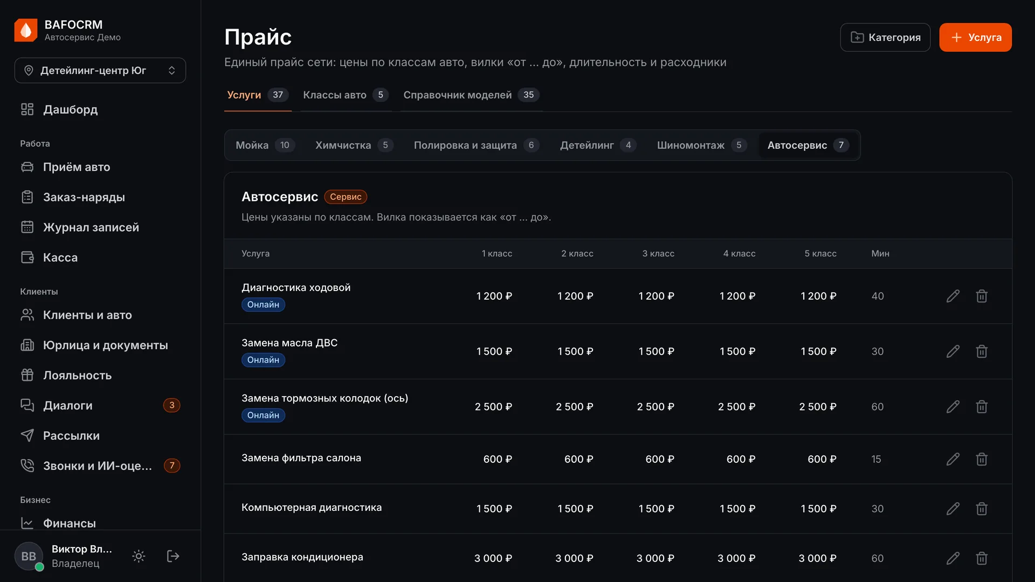
Task: Edit the Диагностика ходовой service
Action: [x=953, y=296]
